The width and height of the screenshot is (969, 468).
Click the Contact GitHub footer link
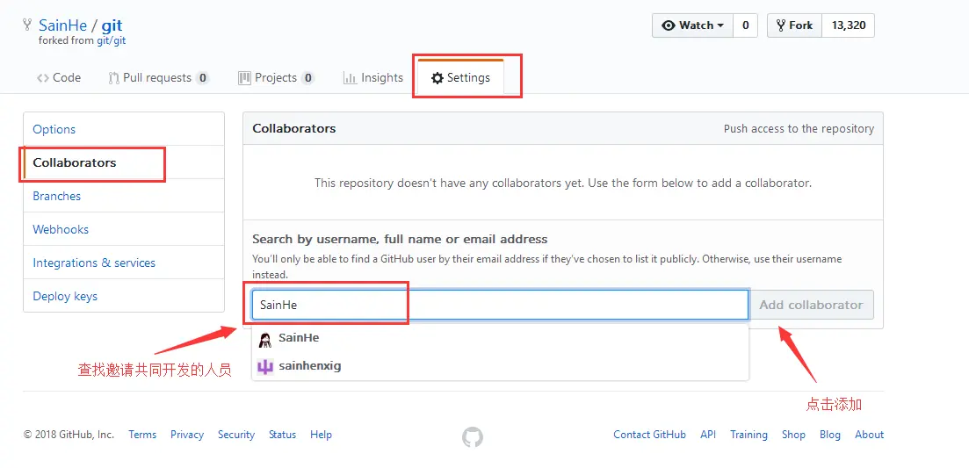(x=649, y=435)
